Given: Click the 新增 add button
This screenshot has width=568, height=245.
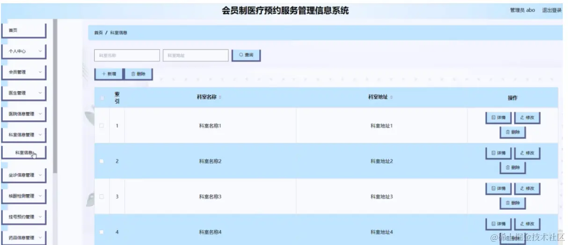Looking at the screenshot, I should pos(109,74).
